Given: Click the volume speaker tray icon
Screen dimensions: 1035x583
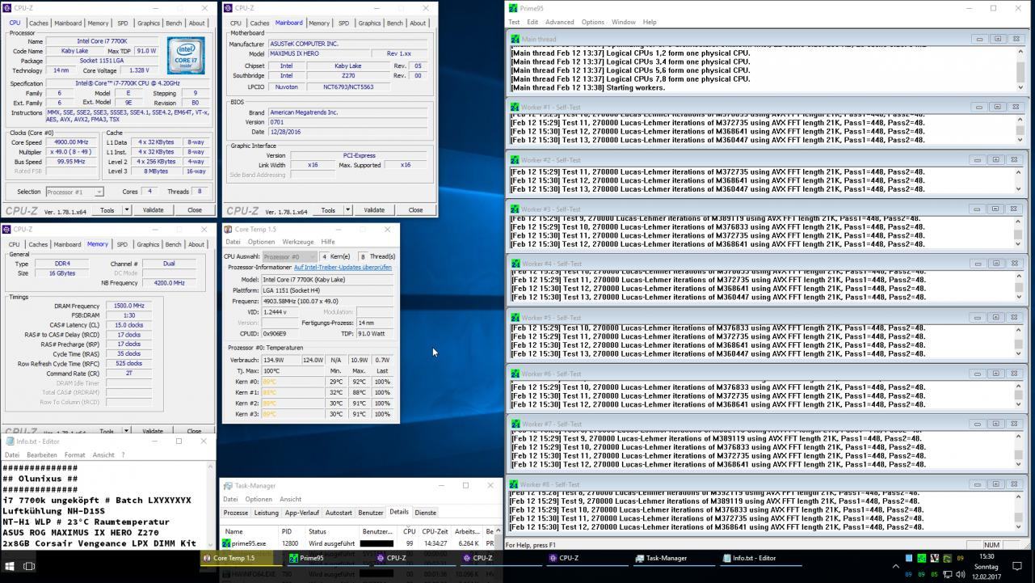Looking at the screenshot, I should 961,575.
